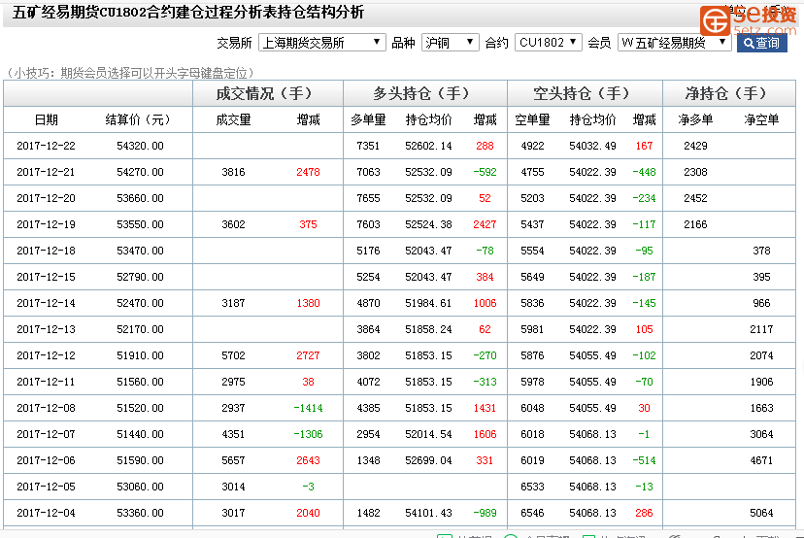Click the long average price 54101.43
Image resolution: width=804 pixels, height=538 pixels.
tap(428, 513)
